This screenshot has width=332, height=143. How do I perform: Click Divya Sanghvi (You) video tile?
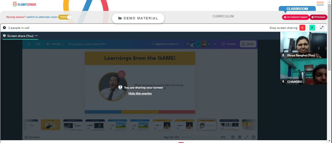(x=303, y=45)
